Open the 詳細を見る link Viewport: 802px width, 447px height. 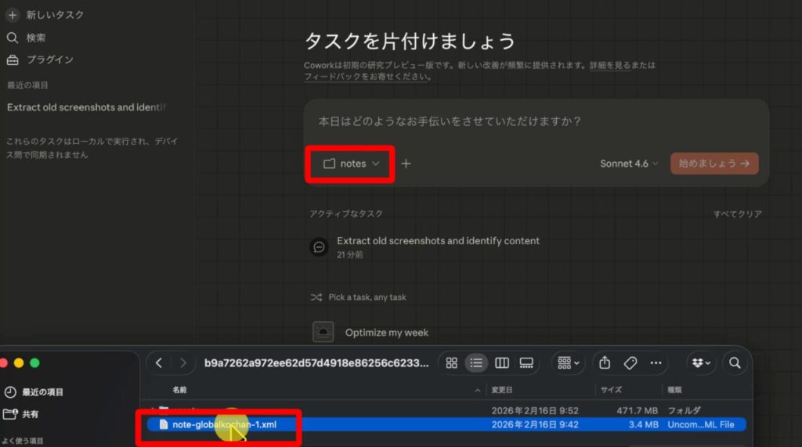(609, 66)
